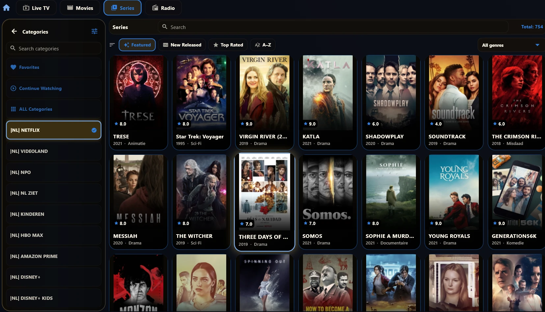Image resolution: width=545 pixels, height=312 pixels.
Task: Open the TRESE series poster
Action: pos(138,93)
